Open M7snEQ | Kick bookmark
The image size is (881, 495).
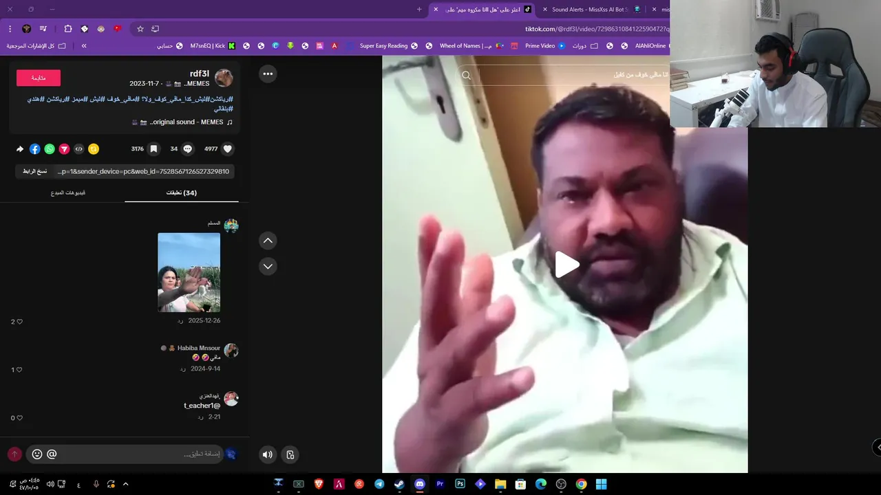click(x=213, y=46)
